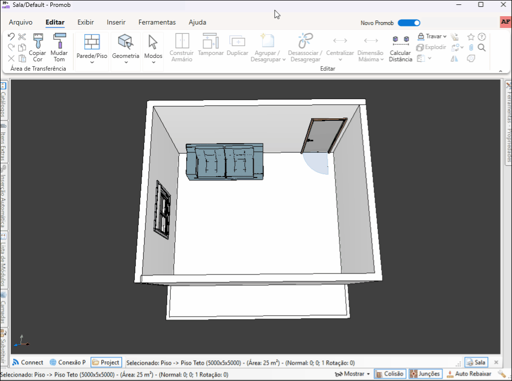Screen dimensions: 512x381
Task: Click the AF user profile badge
Action: tap(506, 22)
